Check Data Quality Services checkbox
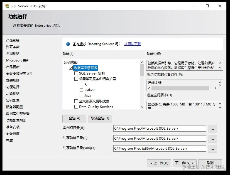Screen dimensions: 230x175 tap(76, 107)
